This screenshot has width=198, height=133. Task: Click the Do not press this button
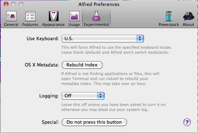[94, 122]
